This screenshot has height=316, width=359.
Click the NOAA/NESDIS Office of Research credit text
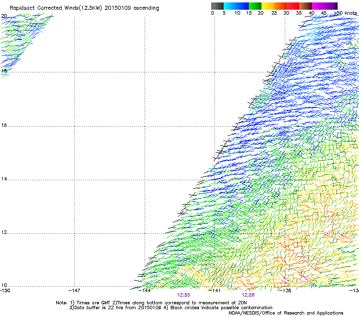click(286, 313)
